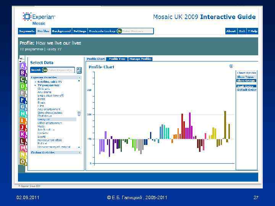Select 'Any drama' variable
The height and width of the screenshot is (206, 275).
point(44,92)
